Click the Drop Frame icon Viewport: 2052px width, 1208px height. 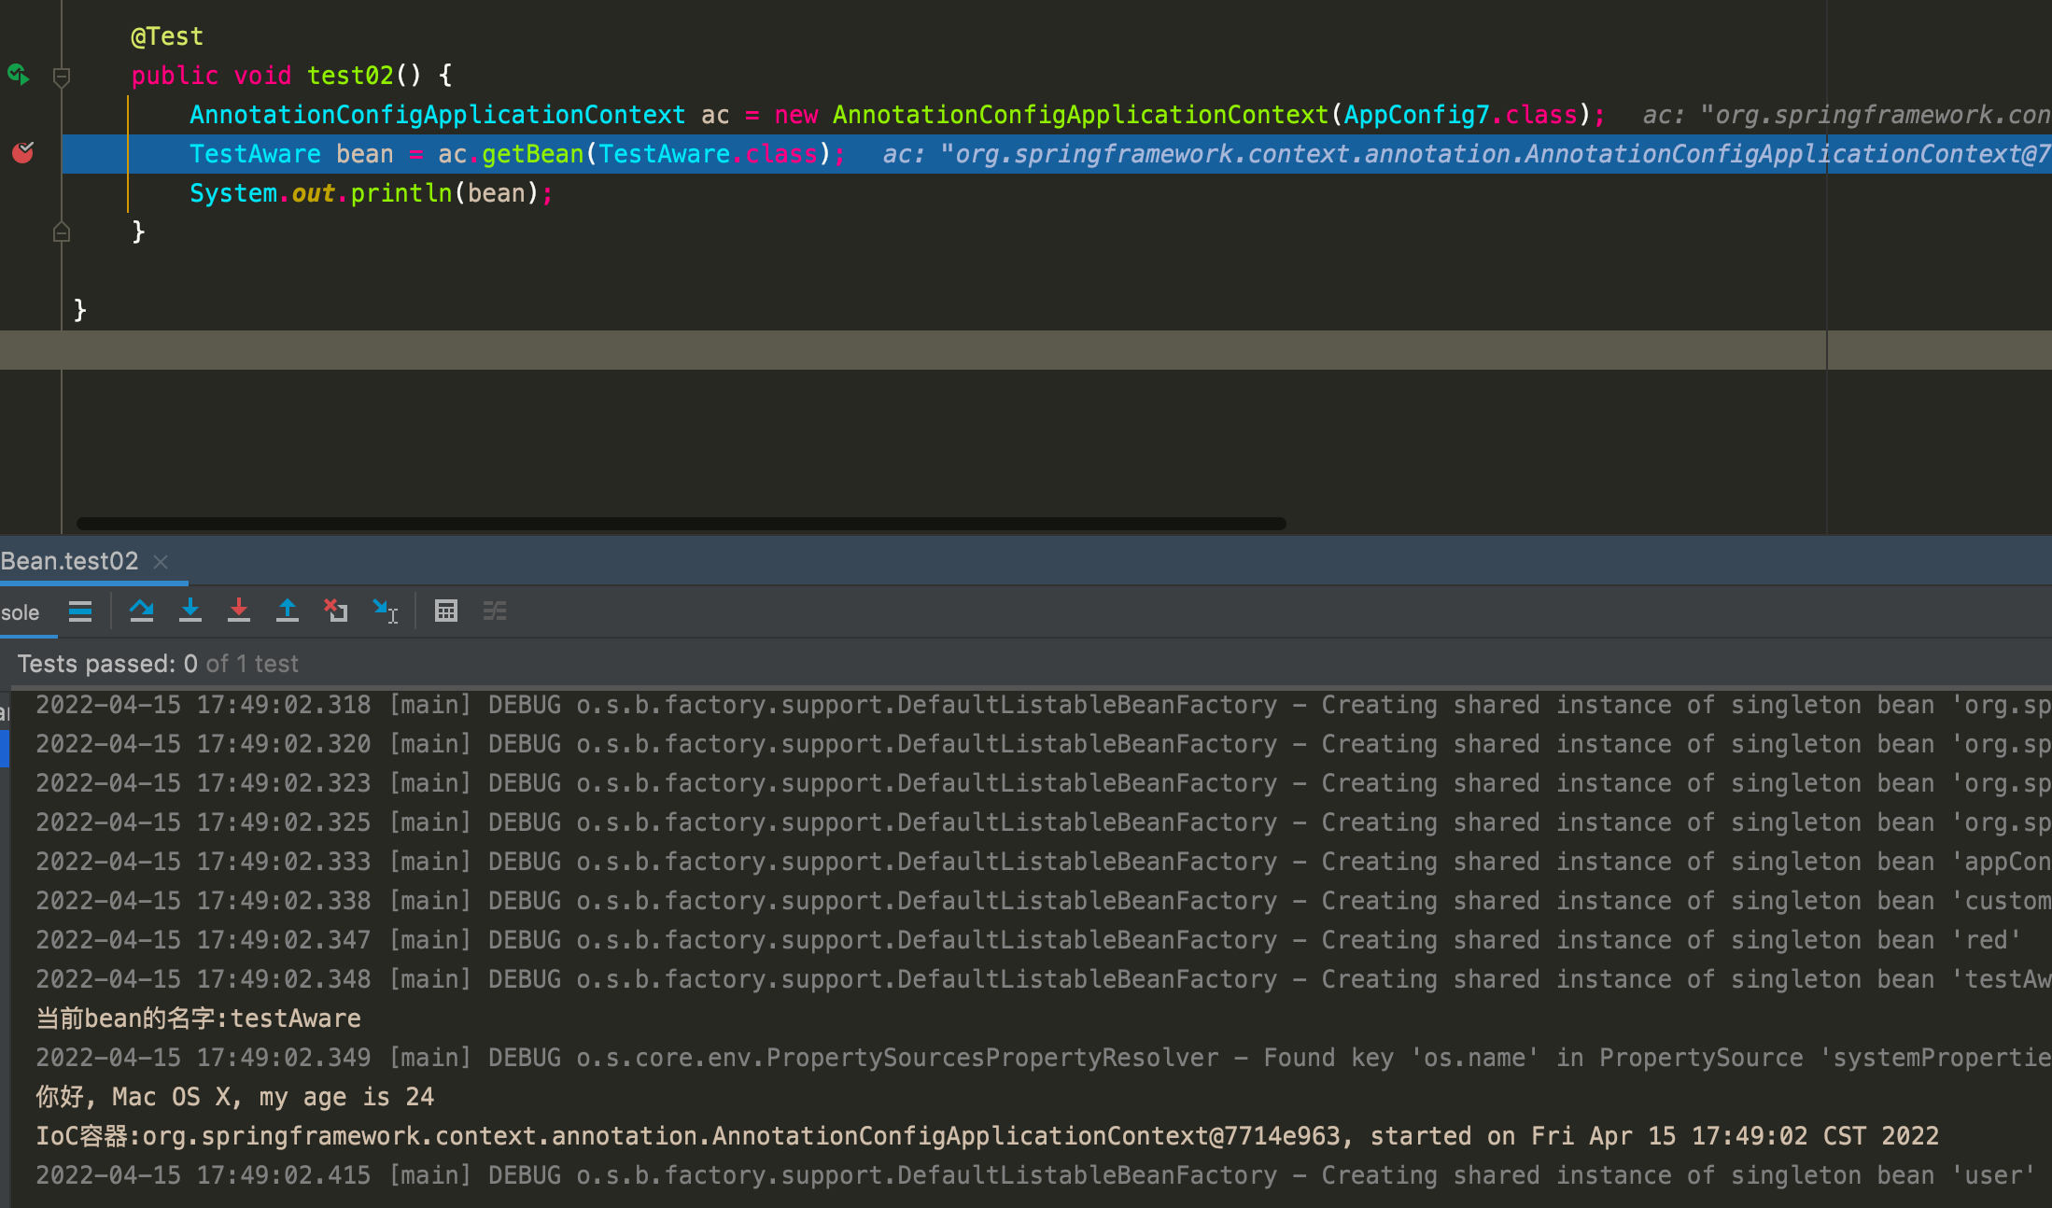click(x=336, y=611)
